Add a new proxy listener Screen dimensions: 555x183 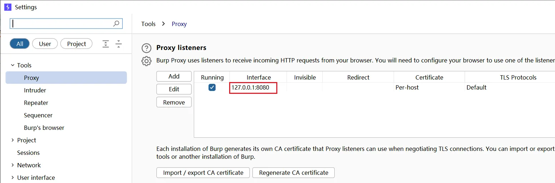(174, 76)
